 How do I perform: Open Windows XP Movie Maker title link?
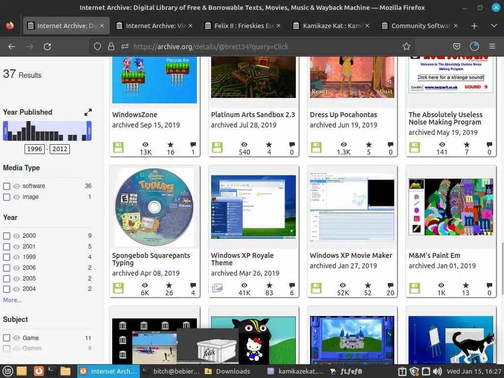point(351,255)
